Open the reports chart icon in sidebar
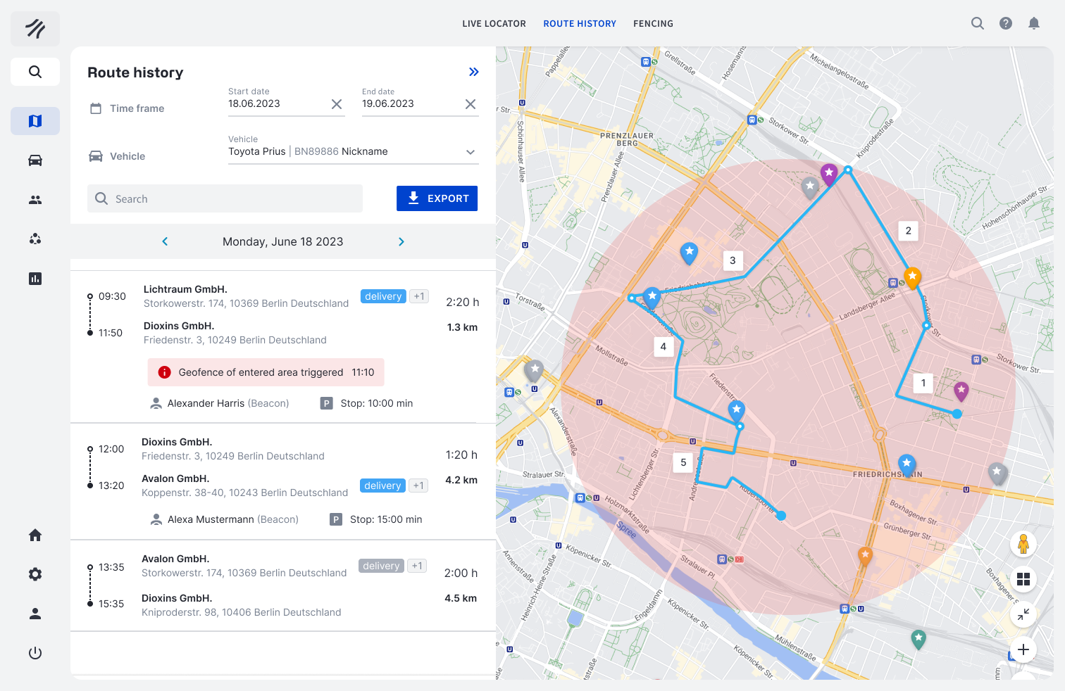This screenshot has height=691, width=1065. coord(35,279)
